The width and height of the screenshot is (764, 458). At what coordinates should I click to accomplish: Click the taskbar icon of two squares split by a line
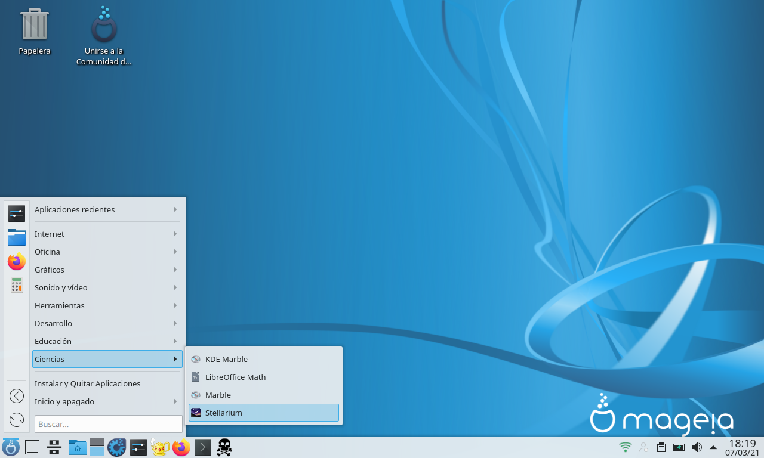54,447
